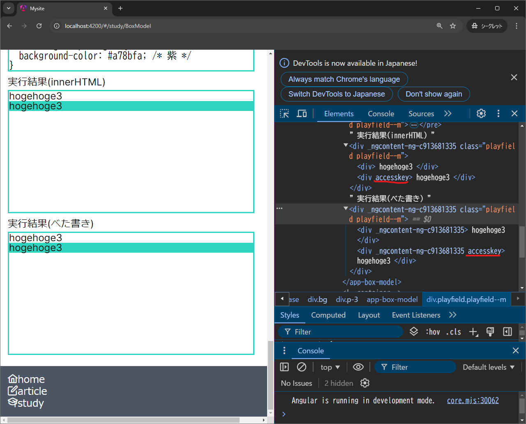Open the core.mjs:30062 source link
The width and height of the screenshot is (526, 424).
473,401
